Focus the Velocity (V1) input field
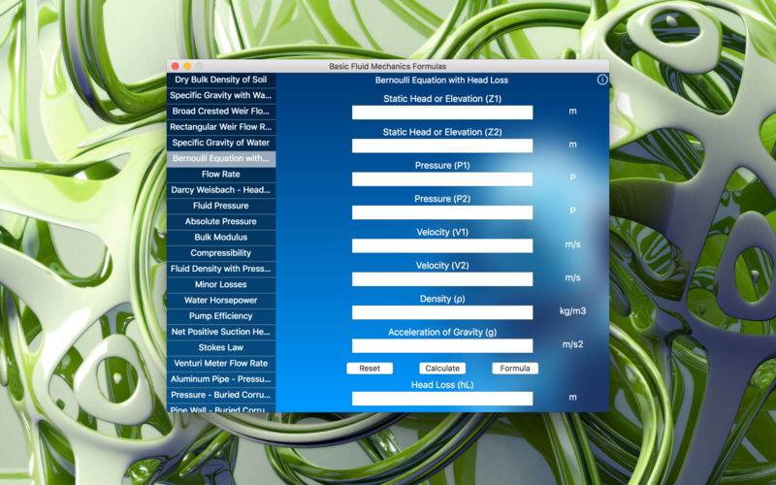Image resolution: width=776 pixels, height=485 pixels. pyautogui.click(x=442, y=246)
